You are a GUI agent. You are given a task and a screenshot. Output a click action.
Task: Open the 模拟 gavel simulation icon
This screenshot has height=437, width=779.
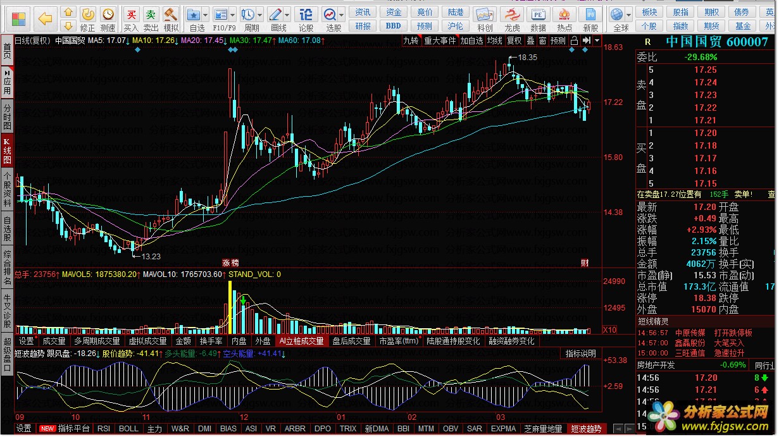coord(171,14)
